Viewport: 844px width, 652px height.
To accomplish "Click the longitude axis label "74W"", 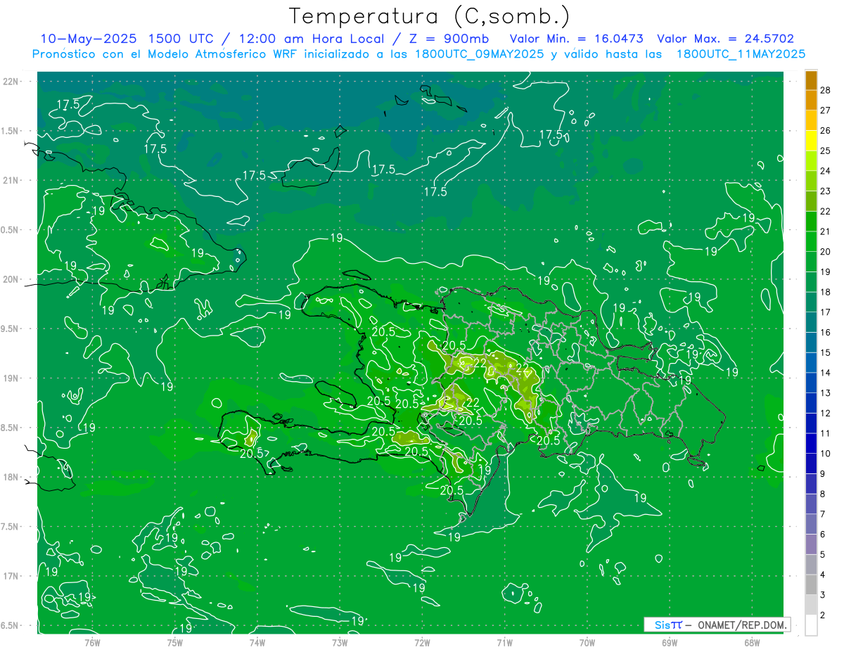I will point(257,641).
